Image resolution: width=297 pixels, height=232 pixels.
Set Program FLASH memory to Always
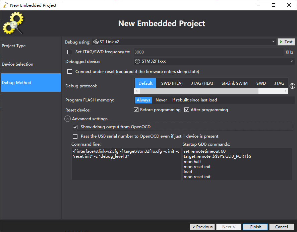point(143,100)
